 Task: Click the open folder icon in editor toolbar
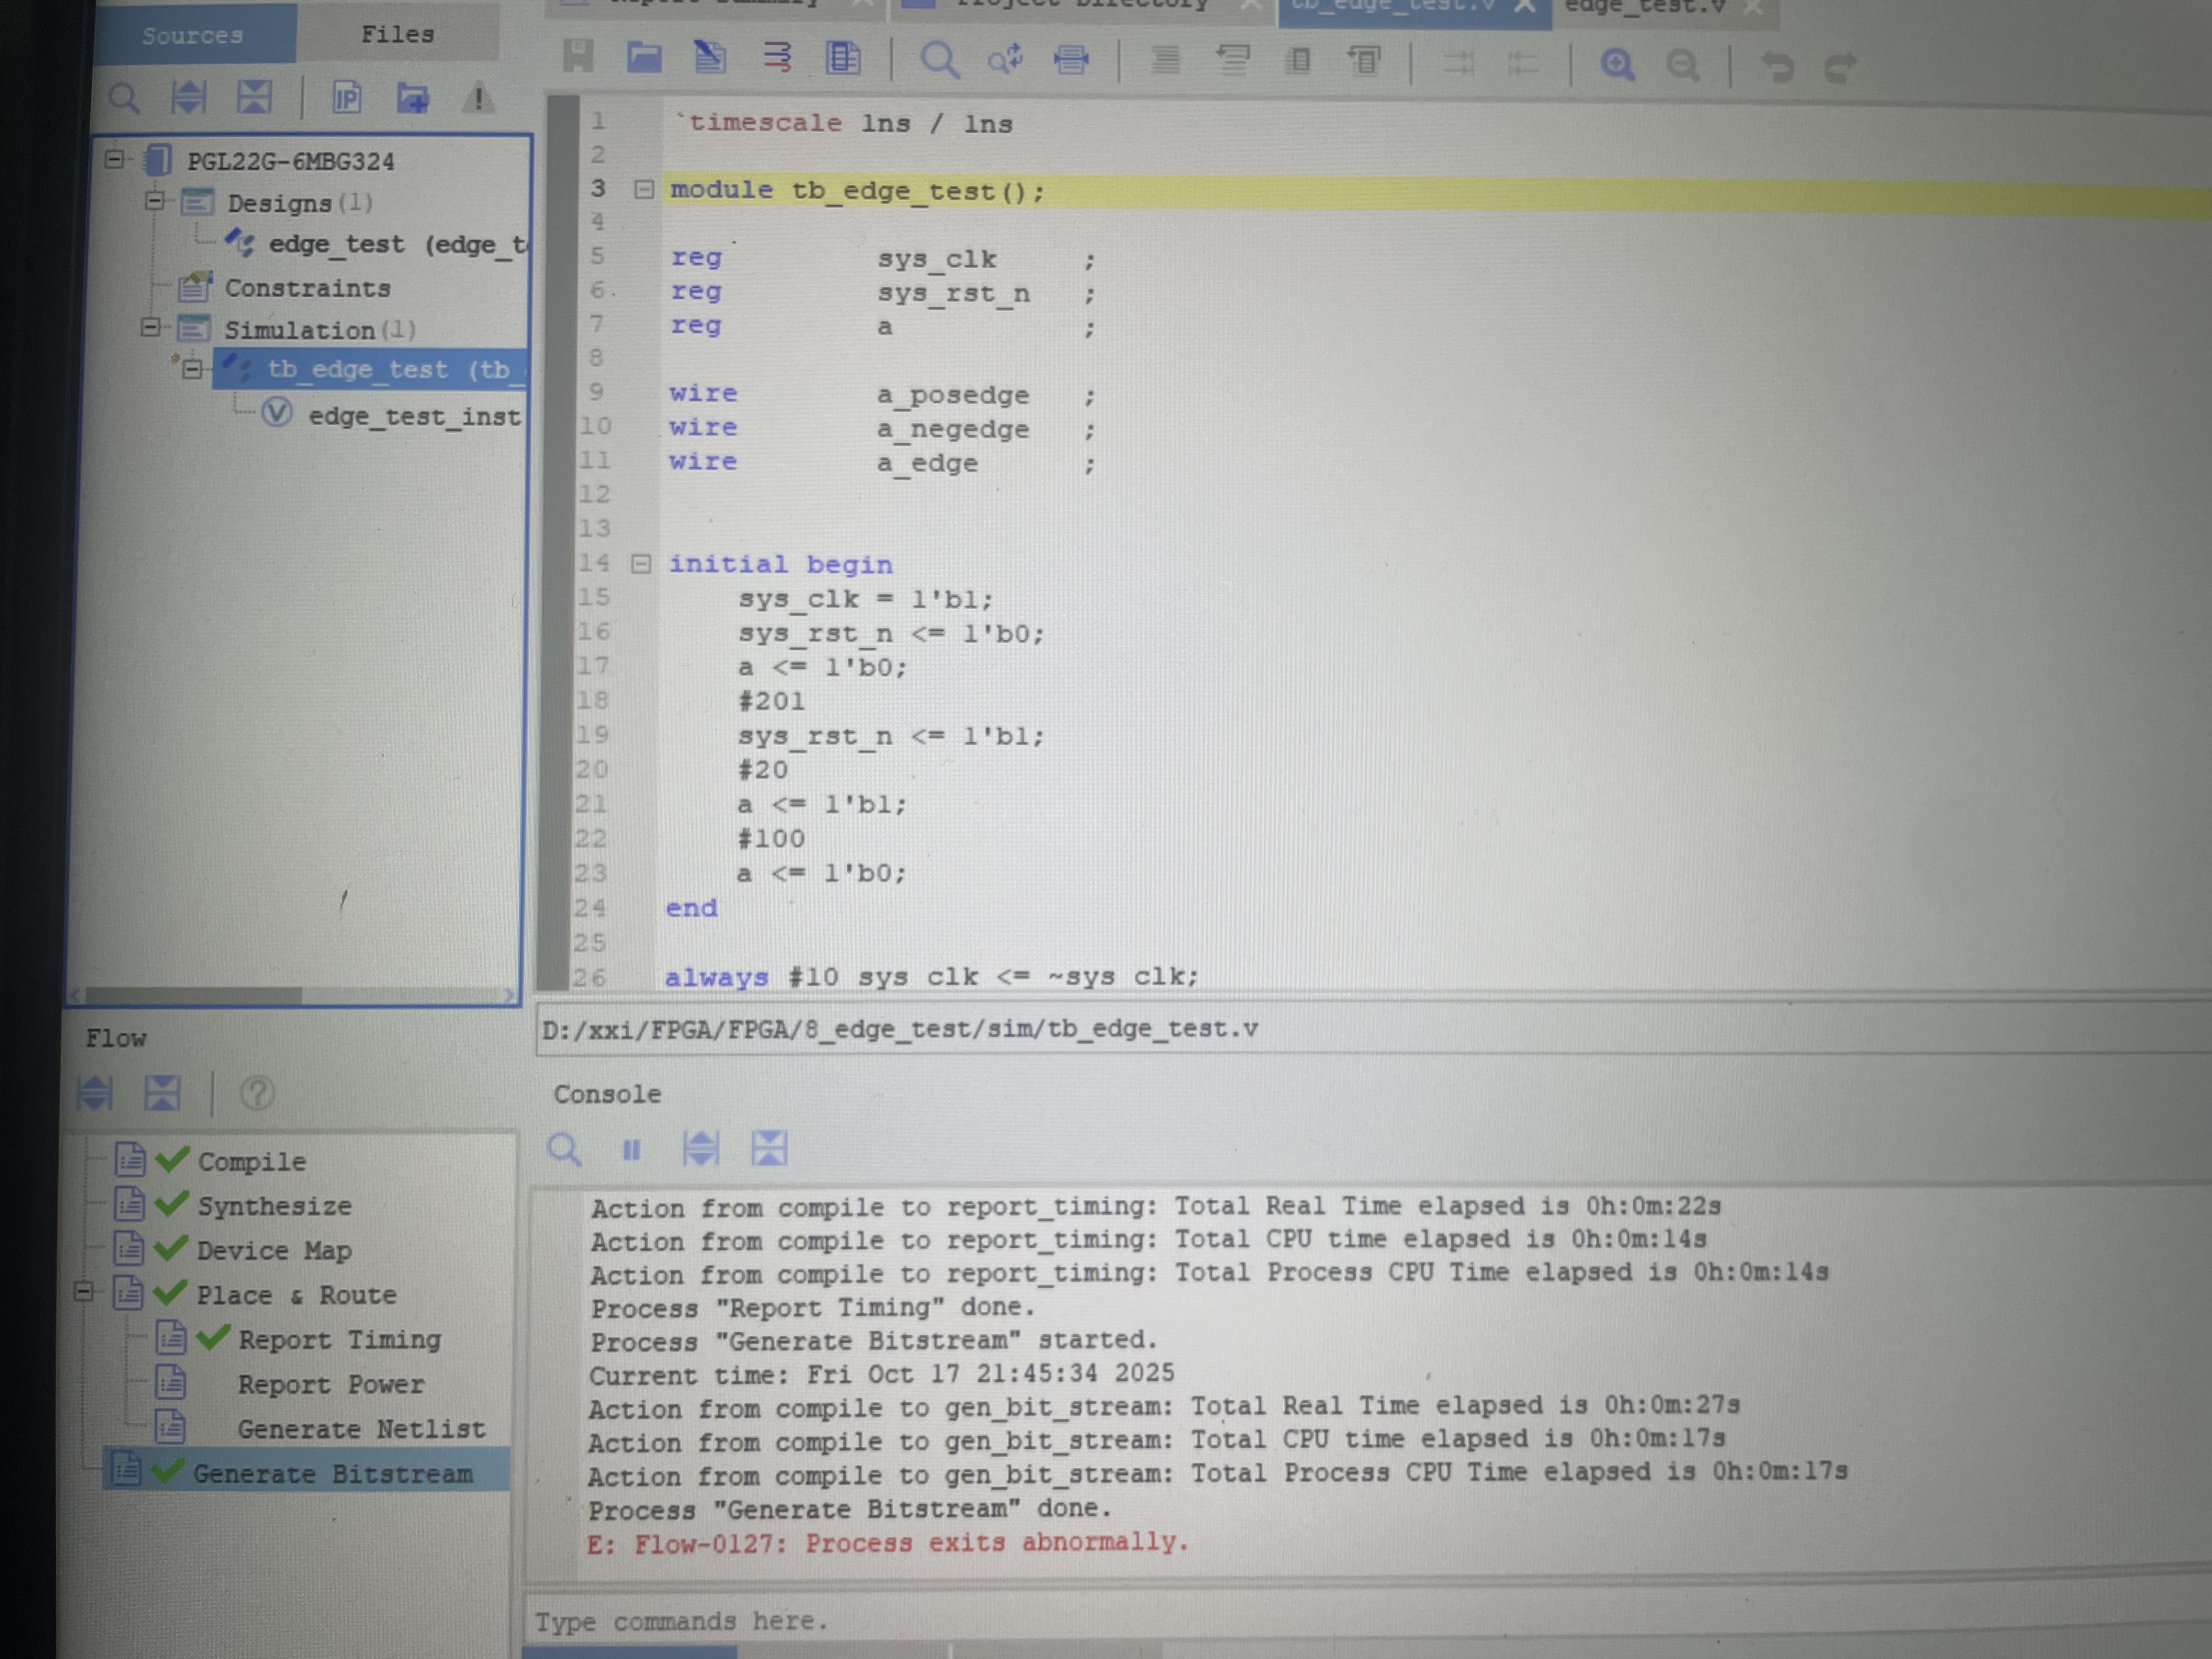[644, 57]
